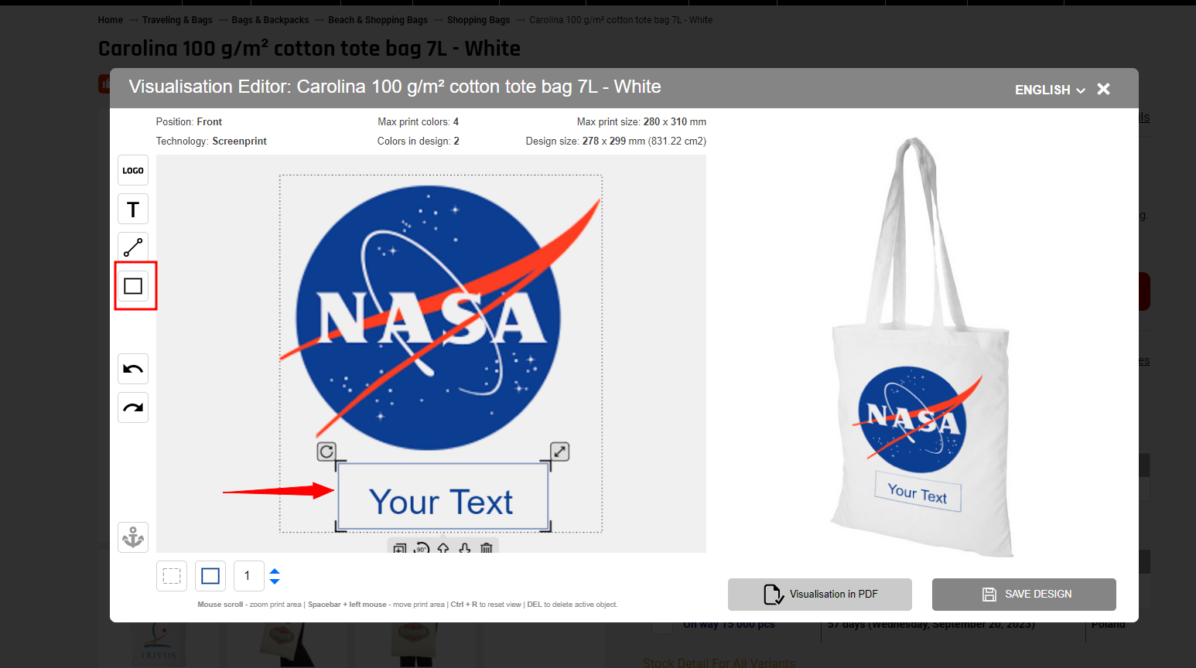Click the tote bag preview image
The width and height of the screenshot is (1196, 668).
click(x=921, y=346)
